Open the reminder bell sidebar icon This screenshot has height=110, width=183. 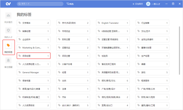9,60
